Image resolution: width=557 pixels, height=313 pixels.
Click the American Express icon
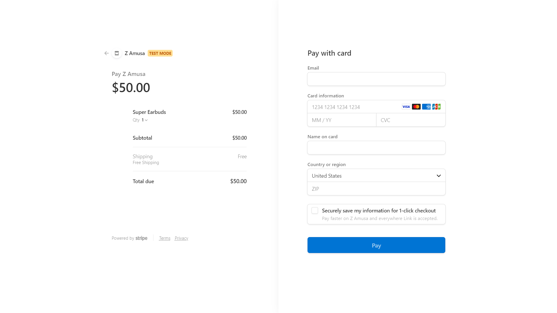tap(426, 107)
